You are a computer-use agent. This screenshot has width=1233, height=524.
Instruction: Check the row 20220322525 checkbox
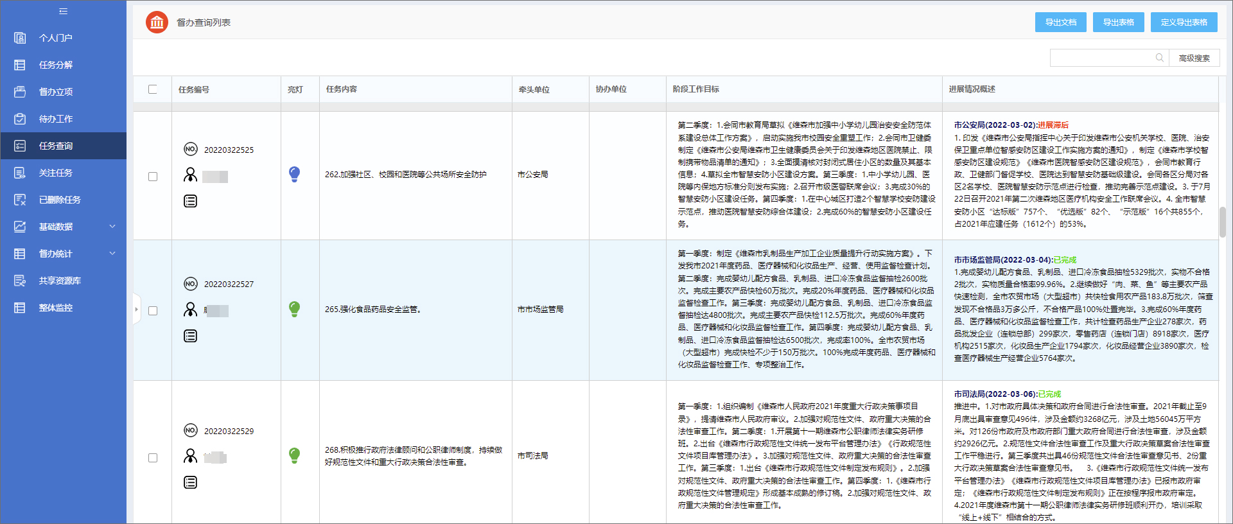click(153, 177)
